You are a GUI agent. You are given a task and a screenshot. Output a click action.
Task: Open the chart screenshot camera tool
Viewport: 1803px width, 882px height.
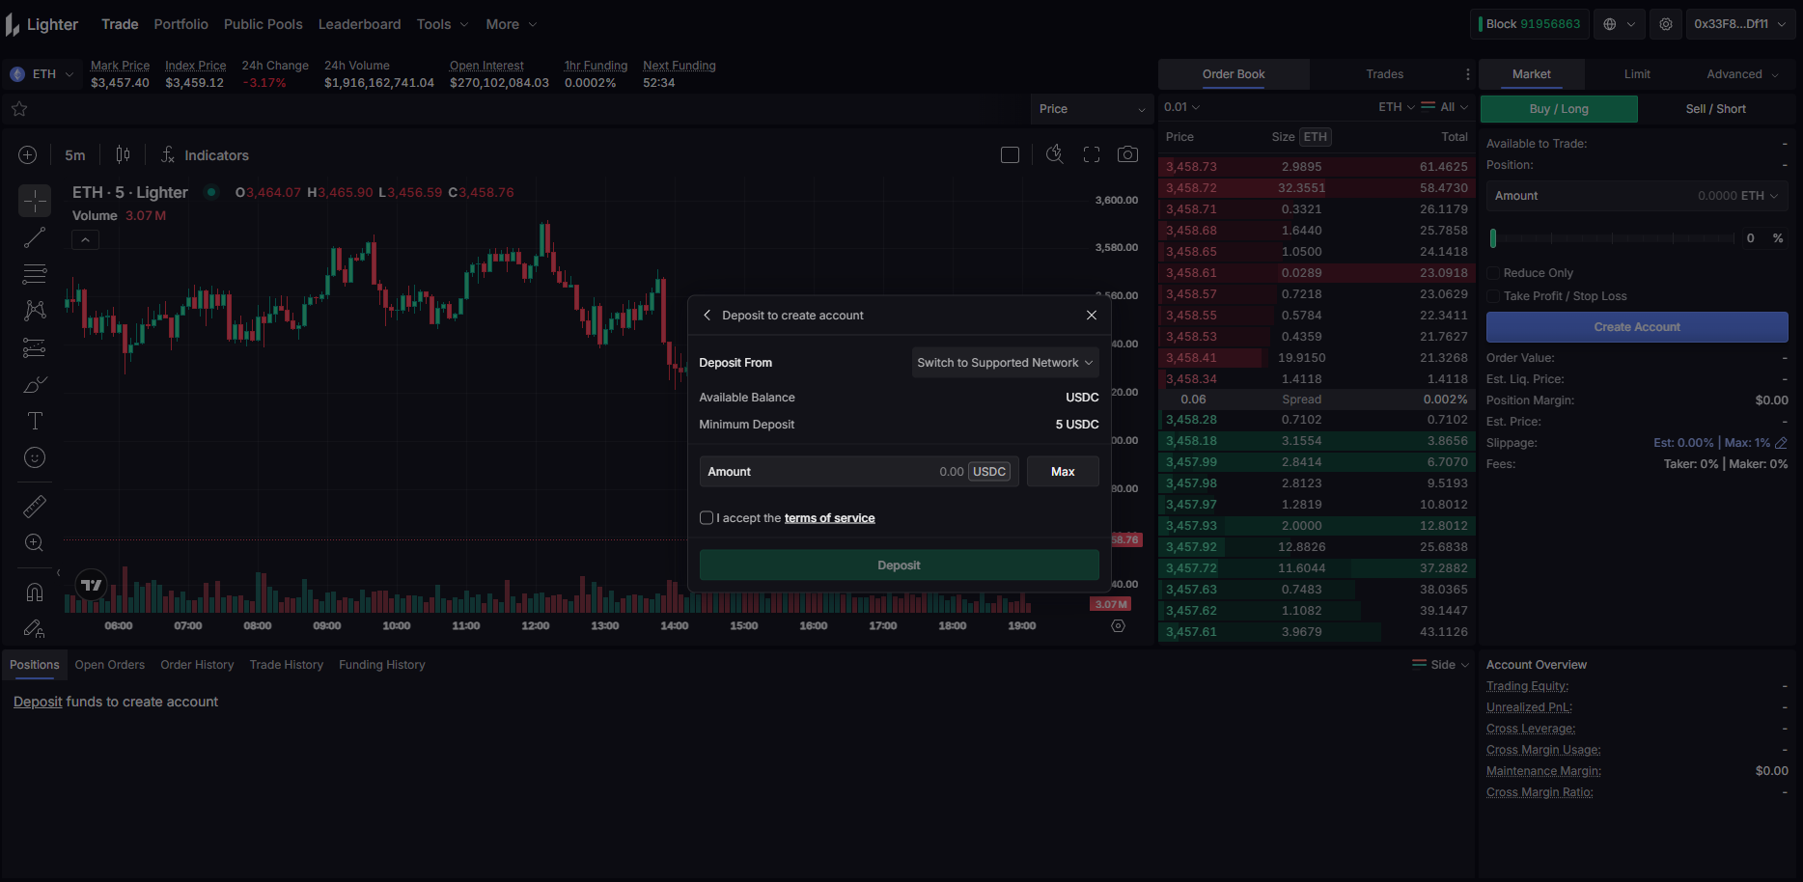[x=1127, y=154]
